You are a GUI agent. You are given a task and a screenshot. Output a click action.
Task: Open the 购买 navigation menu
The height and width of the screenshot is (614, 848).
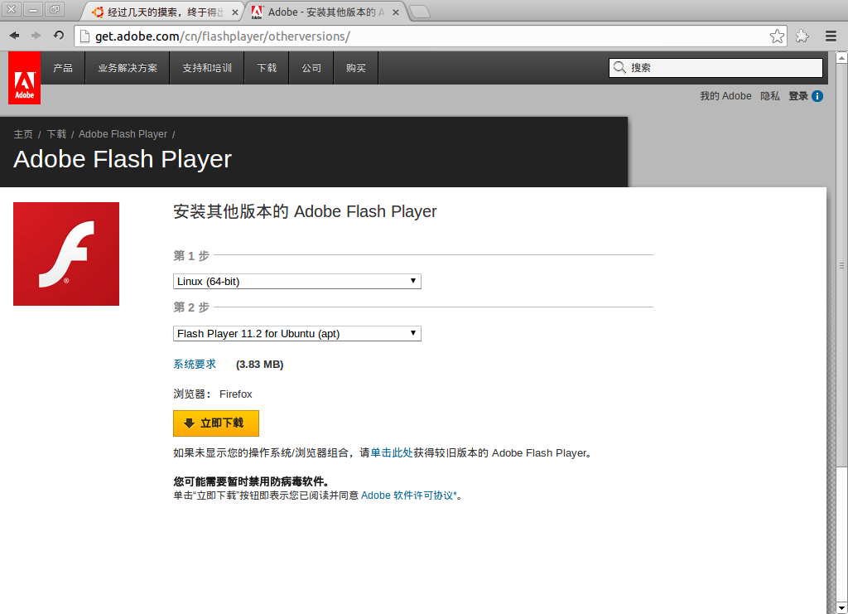356,68
